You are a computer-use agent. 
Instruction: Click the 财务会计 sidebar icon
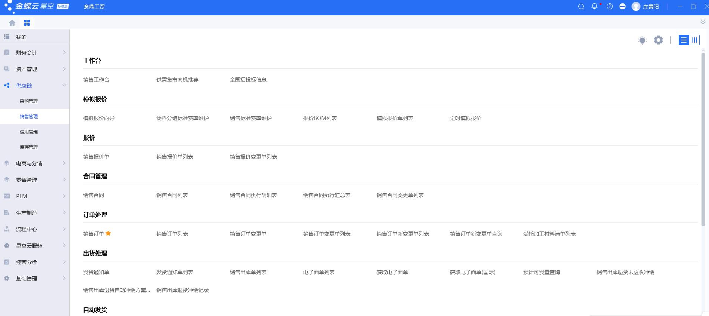tap(7, 53)
